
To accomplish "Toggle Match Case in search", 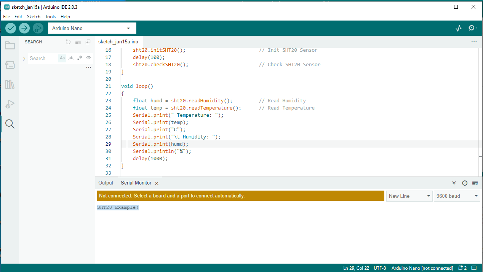I will (x=62, y=58).
